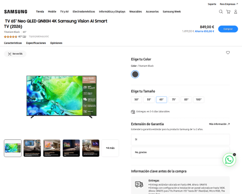The height and width of the screenshot is (194, 242).
Task: Click Ahorra 650,00 € savings text
Action: click(x=204, y=31)
